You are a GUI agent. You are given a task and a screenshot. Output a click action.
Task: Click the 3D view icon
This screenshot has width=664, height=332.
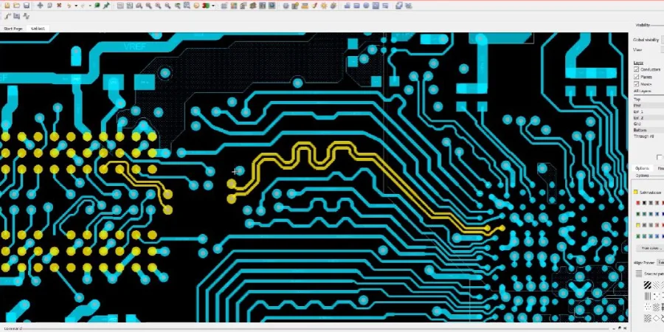(x=207, y=6)
